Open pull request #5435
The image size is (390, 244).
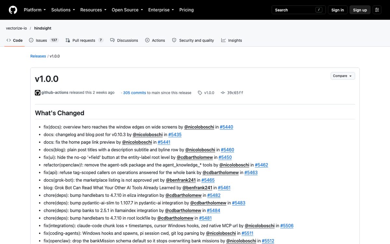[175, 134]
